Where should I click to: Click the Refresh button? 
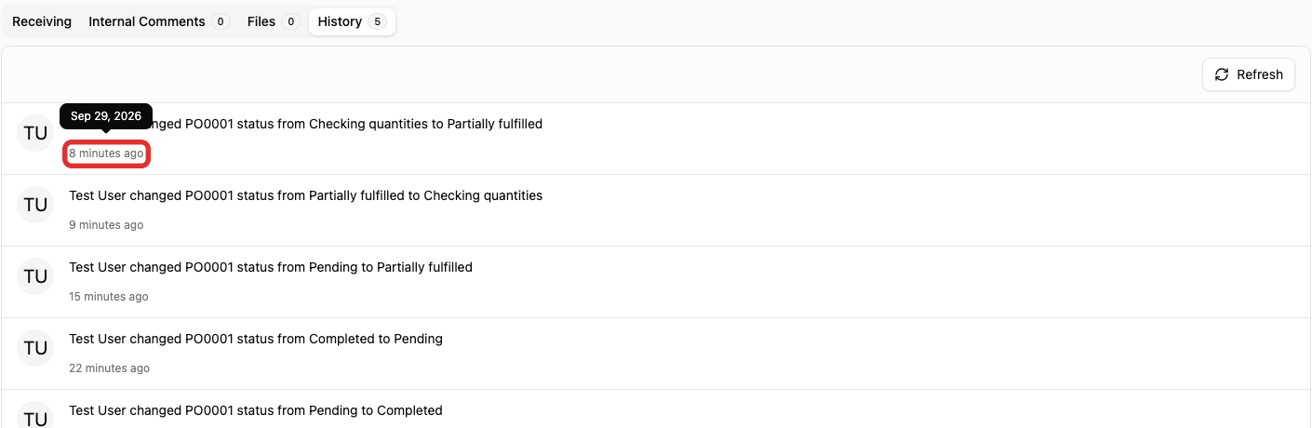[x=1249, y=74]
